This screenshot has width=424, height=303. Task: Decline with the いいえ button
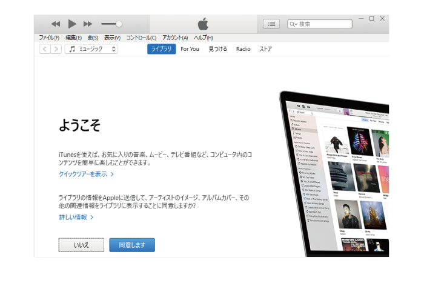[81, 245]
